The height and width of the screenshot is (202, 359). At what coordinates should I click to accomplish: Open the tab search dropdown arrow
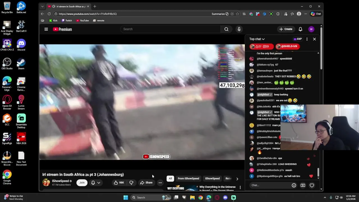tap(42, 6)
